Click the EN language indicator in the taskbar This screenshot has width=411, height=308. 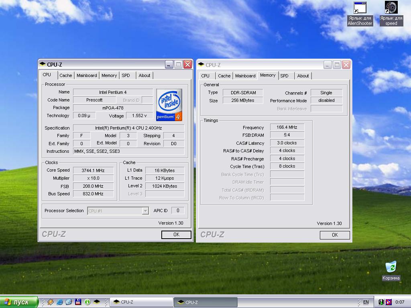pyautogui.click(x=366, y=302)
